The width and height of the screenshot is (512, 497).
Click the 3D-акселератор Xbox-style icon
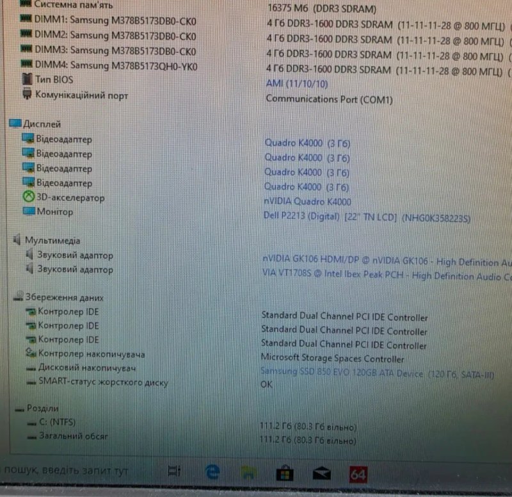coord(29,197)
